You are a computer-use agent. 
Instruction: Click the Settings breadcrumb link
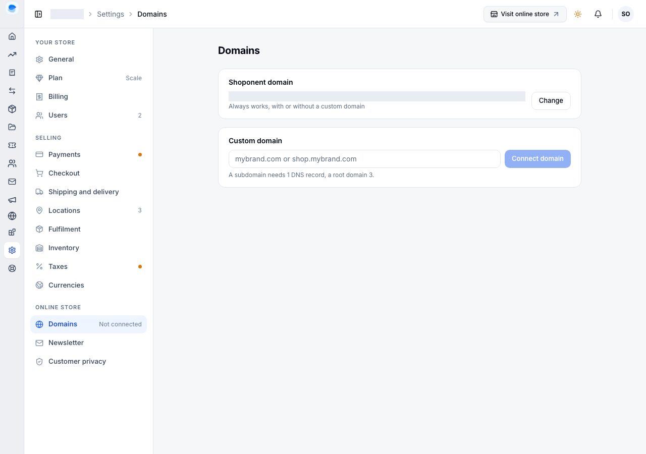click(x=111, y=14)
